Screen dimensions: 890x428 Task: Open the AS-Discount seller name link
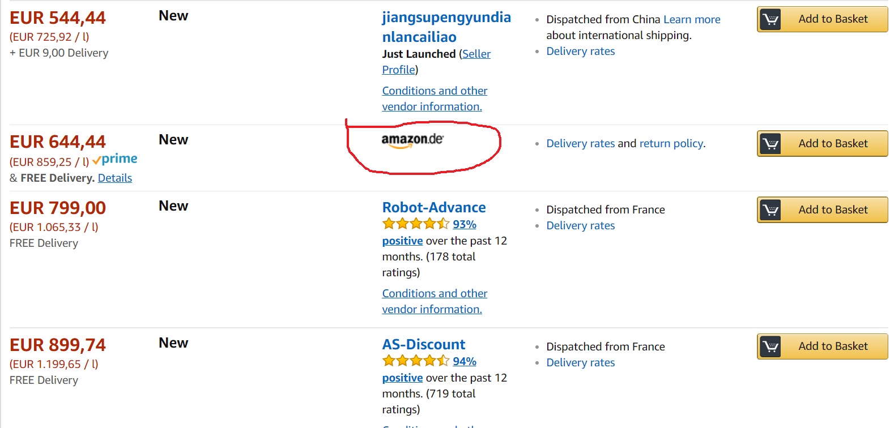[423, 344]
